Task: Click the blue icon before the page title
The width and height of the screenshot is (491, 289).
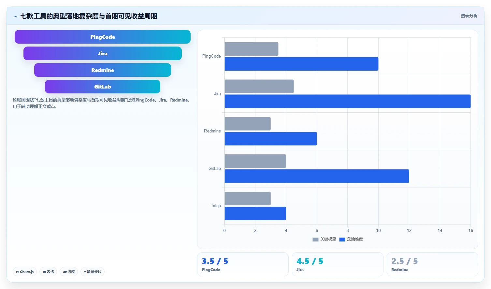Action: coord(15,16)
